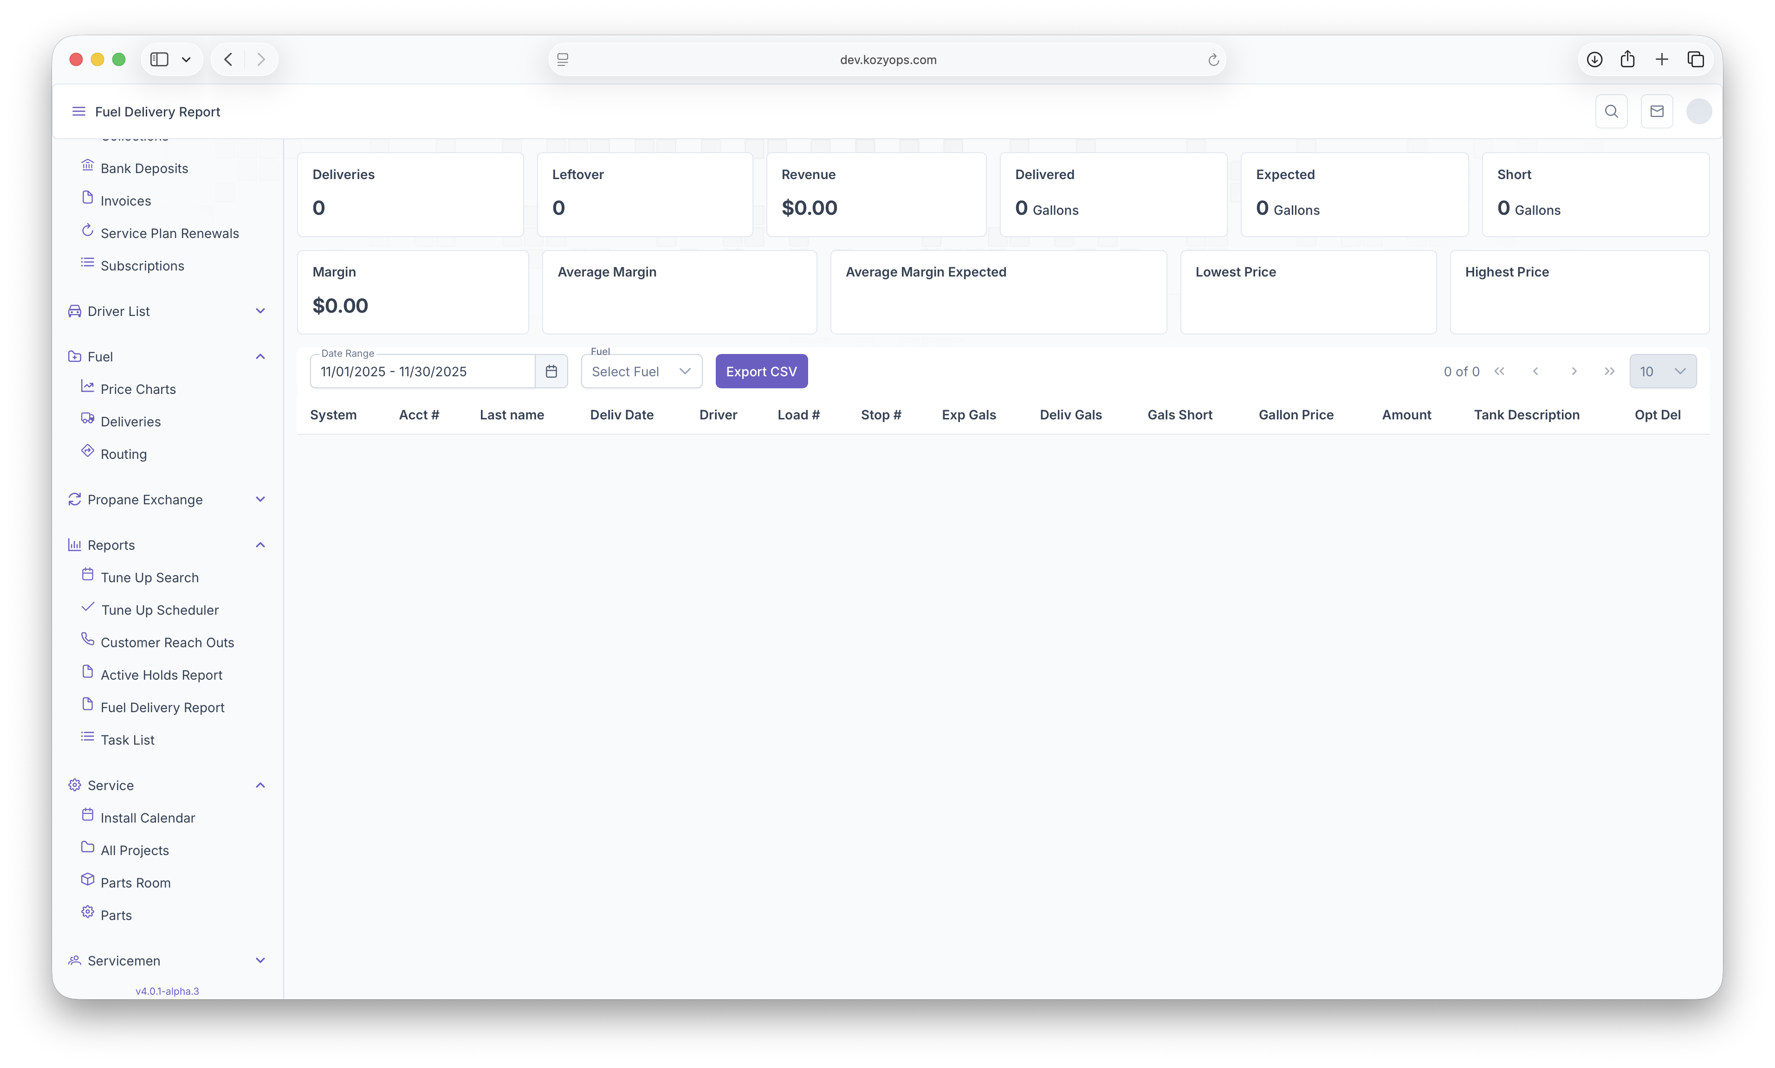Image resolution: width=1775 pixels, height=1068 pixels.
Task: Open the search icon in the header
Action: [x=1612, y=111]
